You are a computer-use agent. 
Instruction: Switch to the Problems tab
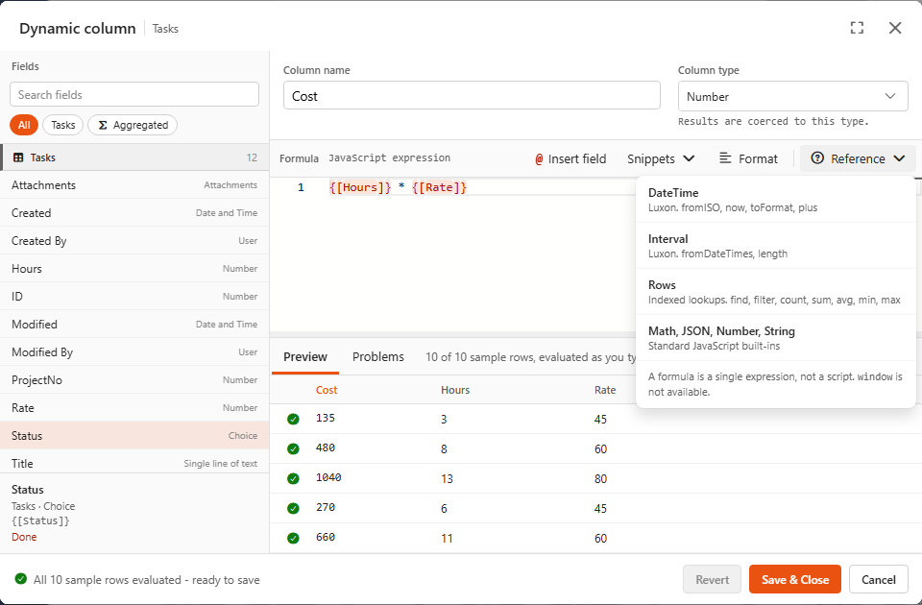[378, 357]
